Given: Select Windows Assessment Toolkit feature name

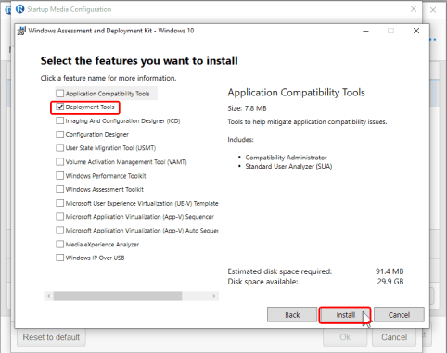Looking at the screenshot, I should click(105, 189).
